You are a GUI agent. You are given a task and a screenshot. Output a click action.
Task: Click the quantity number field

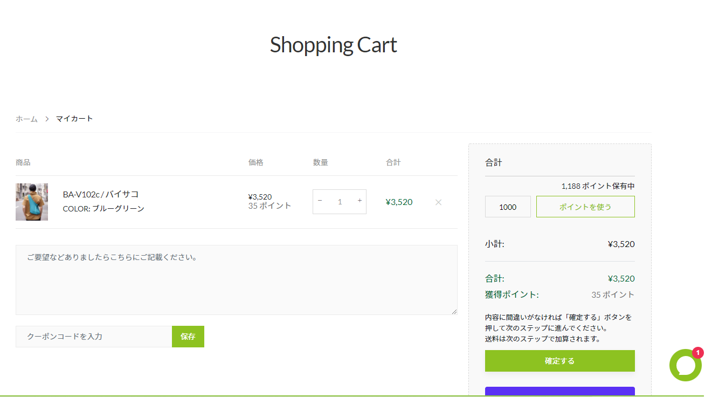340,202
